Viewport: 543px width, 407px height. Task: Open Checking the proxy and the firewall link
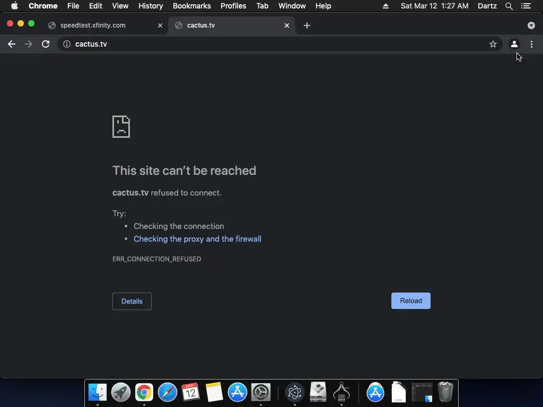197,239
